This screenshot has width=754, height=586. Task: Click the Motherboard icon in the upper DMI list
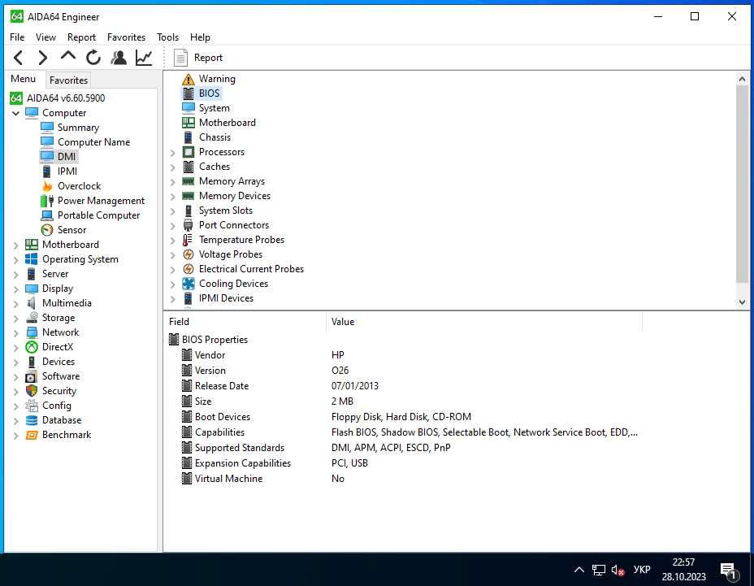pyautogui.click(x=188, y=123)
